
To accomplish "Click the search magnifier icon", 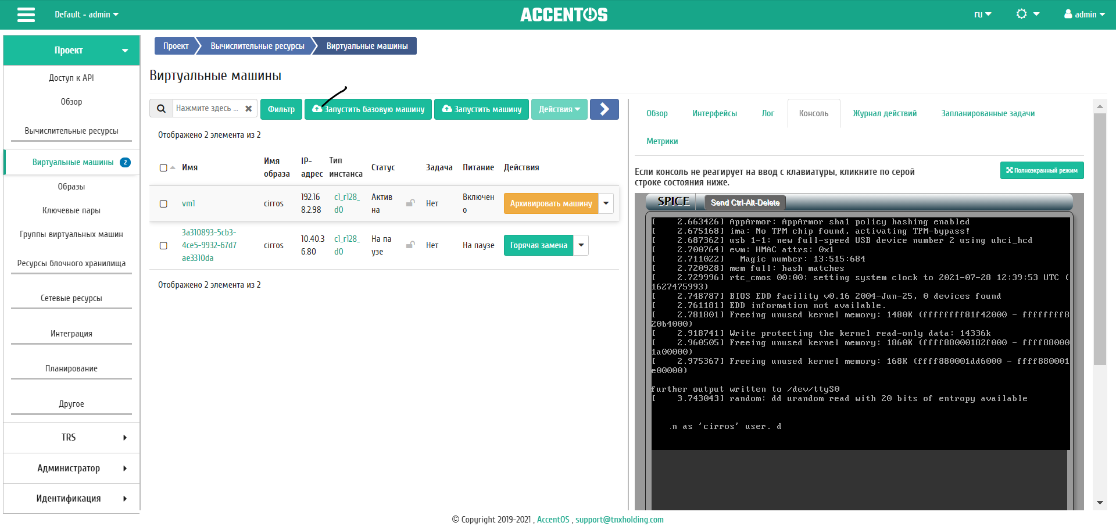I will [162, 109].
